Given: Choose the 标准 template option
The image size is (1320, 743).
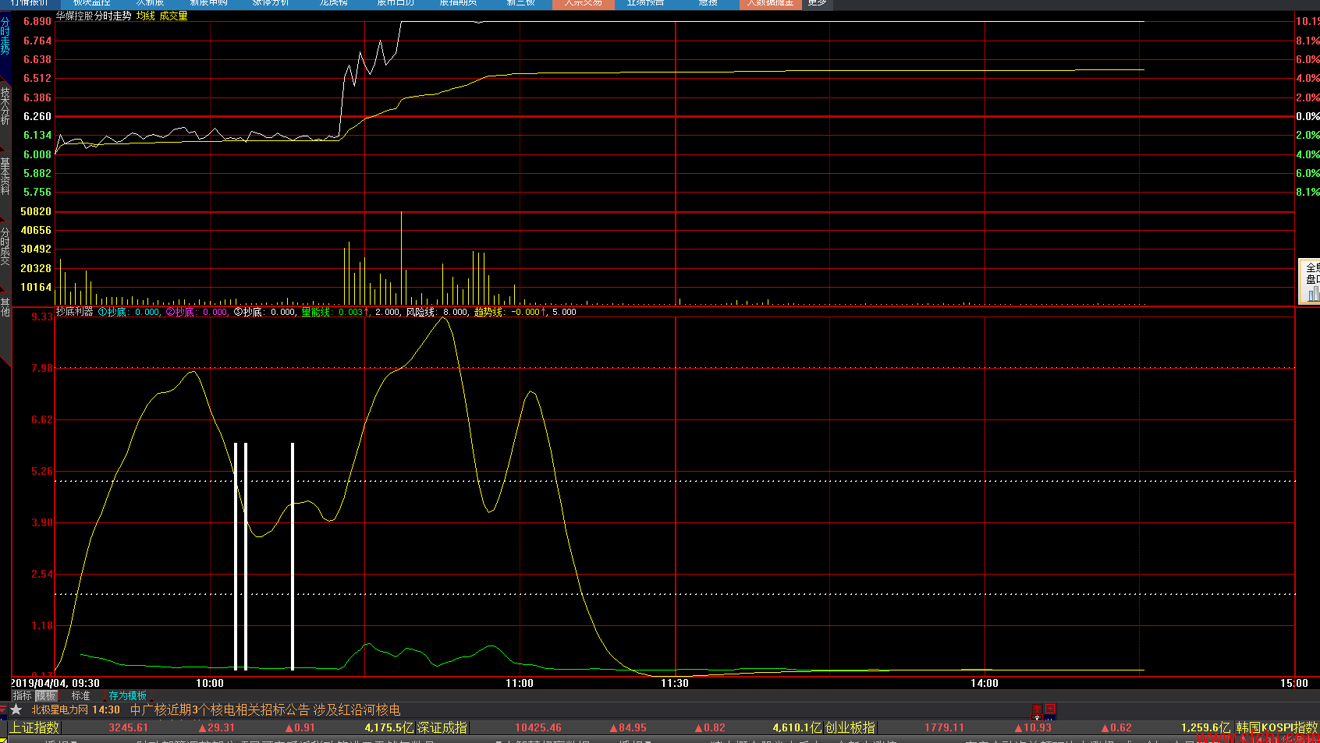Looking at the screenshot, I should coord(81,695).
